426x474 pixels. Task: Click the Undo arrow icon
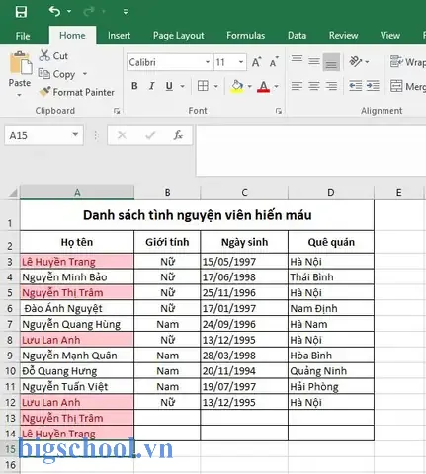(54, 12)
